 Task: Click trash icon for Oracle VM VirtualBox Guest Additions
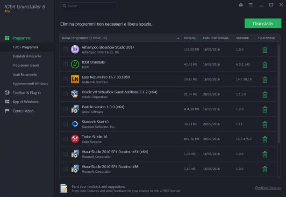[265, 94]
